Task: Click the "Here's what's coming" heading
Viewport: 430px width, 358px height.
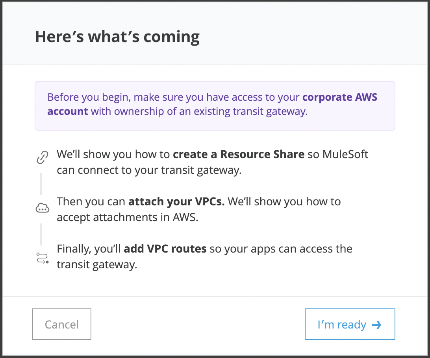Action: [117, 37]
